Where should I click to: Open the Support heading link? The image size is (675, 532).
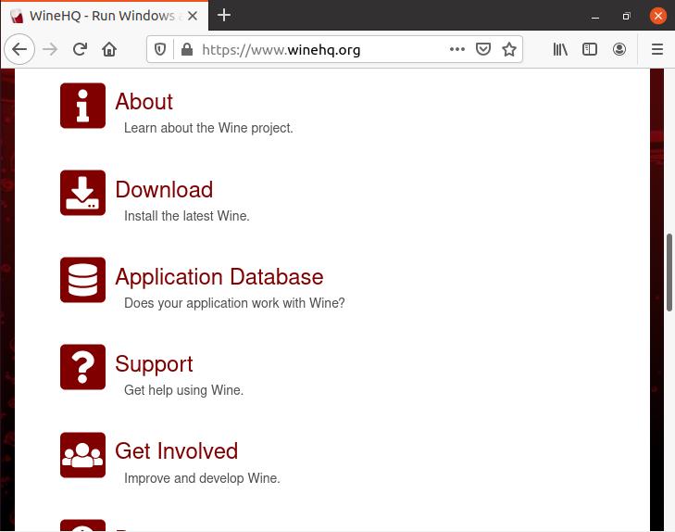coord(154,364)
